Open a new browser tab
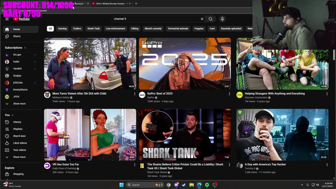Screen dimensions: 336x189 (136, 4)
